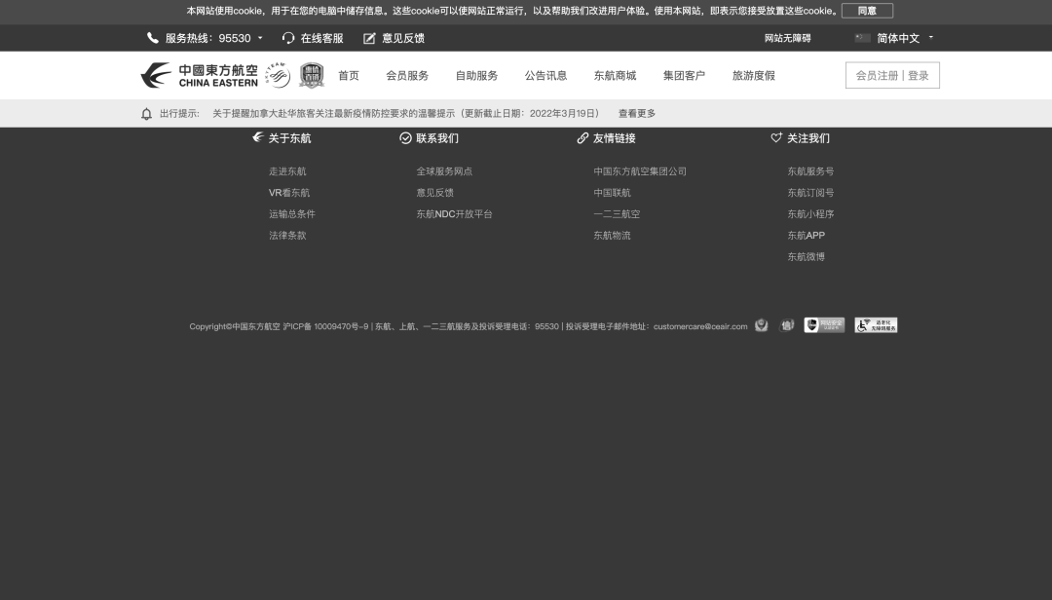Go to 东航商城 in the navigation

(x=615, y=76)
